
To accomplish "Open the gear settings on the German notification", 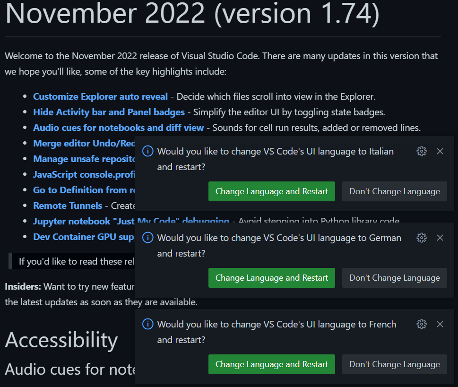I will click(x=421, y=238).
